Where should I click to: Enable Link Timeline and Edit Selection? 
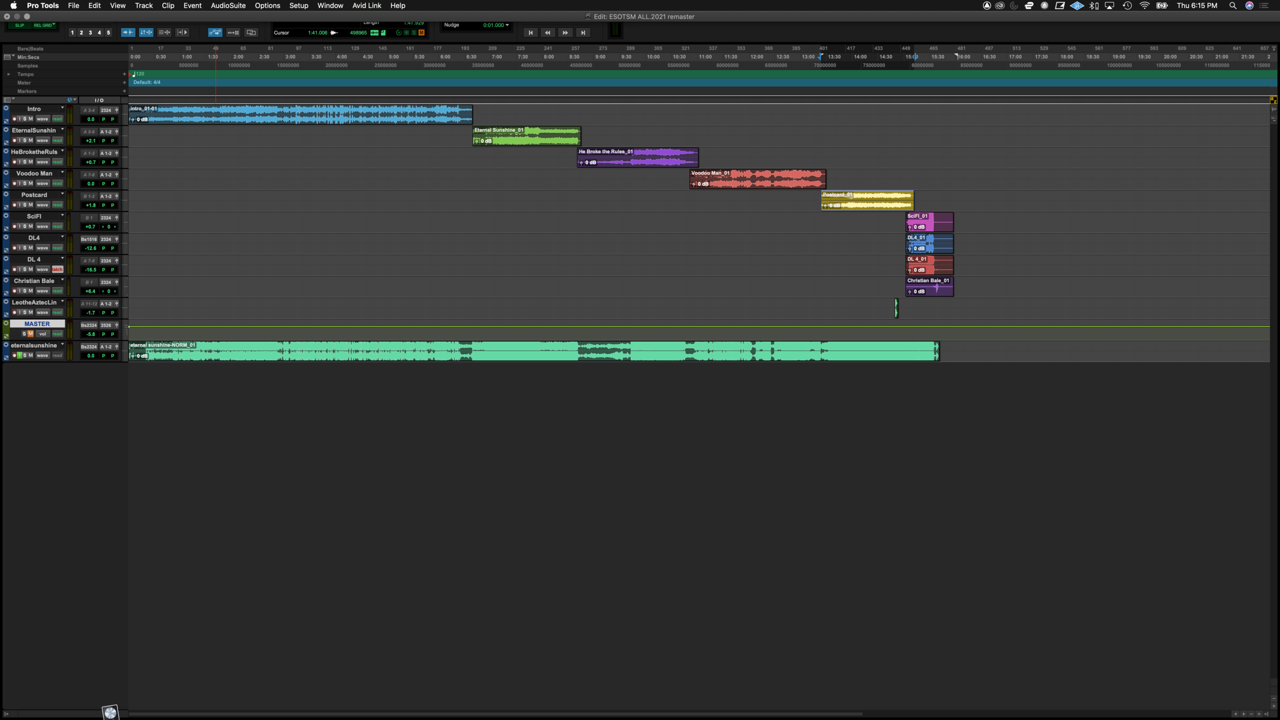(146, 32)
